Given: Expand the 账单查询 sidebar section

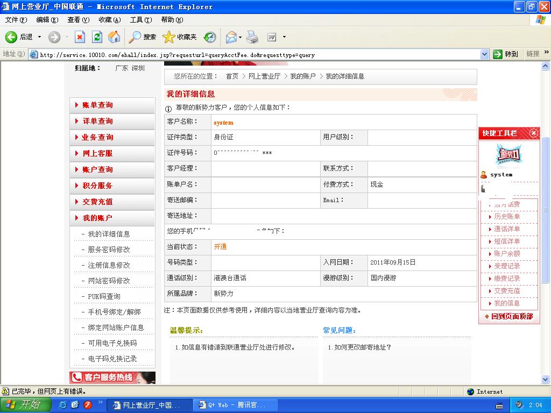Looking at the screenshot, I should [97, 105].
